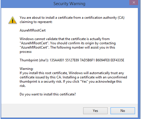Click Yes to install the certificate

tap(95, 111)
